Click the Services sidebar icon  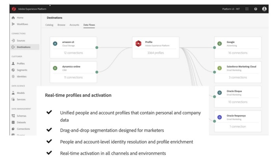tap(13, 100)
